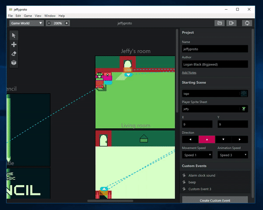
Task: Select the pencil scene on the left
Action: click(x=28, y=130)
